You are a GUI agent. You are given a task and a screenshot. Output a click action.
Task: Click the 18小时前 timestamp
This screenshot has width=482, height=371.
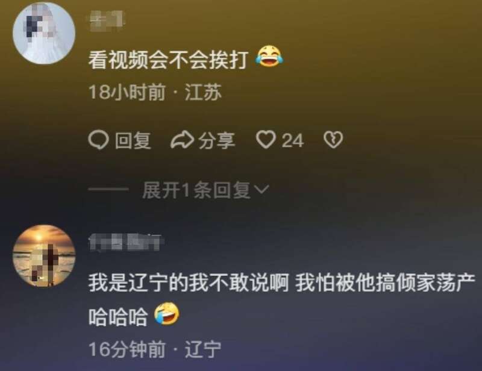coord(127,92)
